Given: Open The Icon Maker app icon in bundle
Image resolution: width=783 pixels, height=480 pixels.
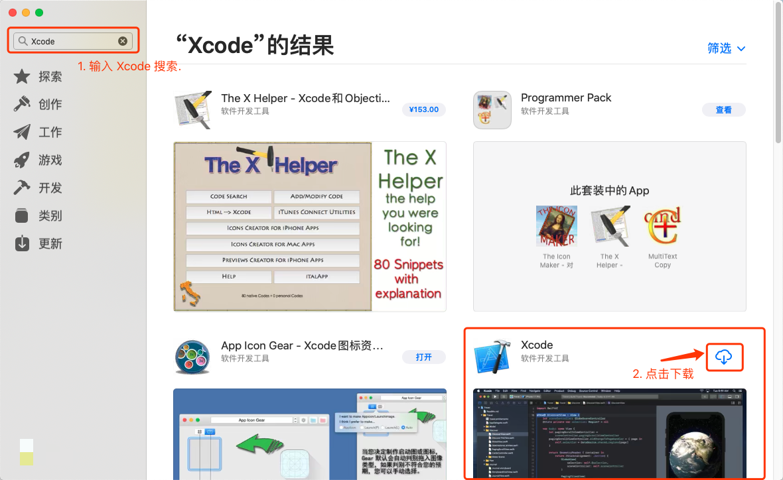Looking at the screenshot, I should (556, 226).
